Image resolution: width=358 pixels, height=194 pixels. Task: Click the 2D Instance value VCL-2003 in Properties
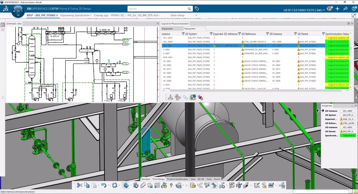[347, 111]
